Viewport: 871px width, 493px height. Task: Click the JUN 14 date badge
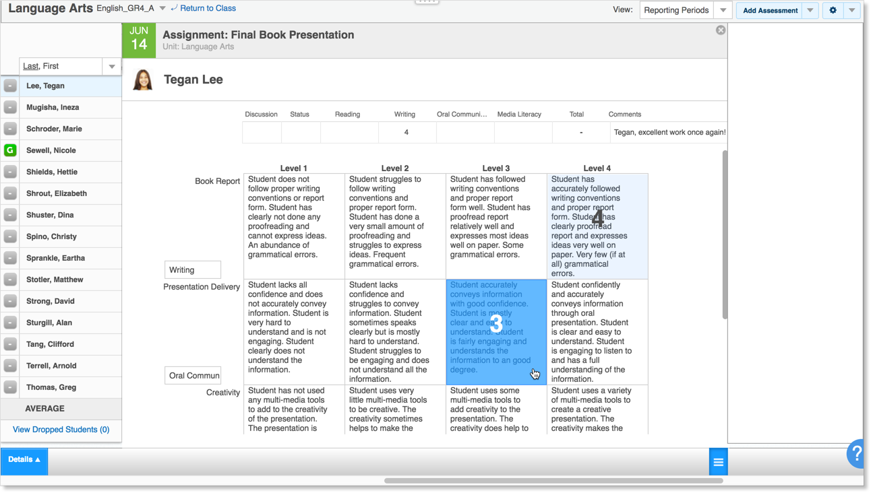click(139, 40)
